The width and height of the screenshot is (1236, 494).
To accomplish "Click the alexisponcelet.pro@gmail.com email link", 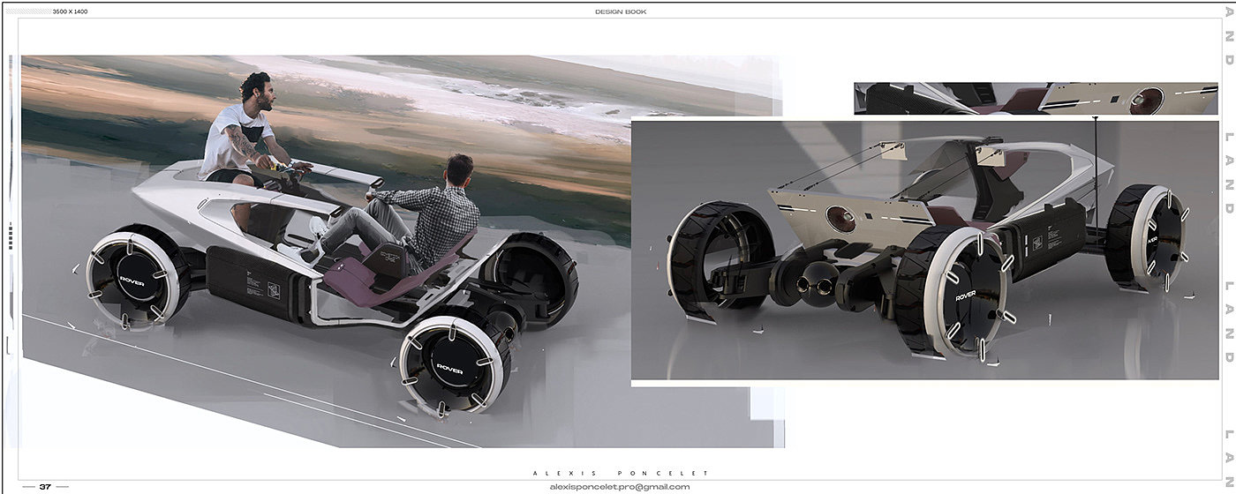I will 618,486.
